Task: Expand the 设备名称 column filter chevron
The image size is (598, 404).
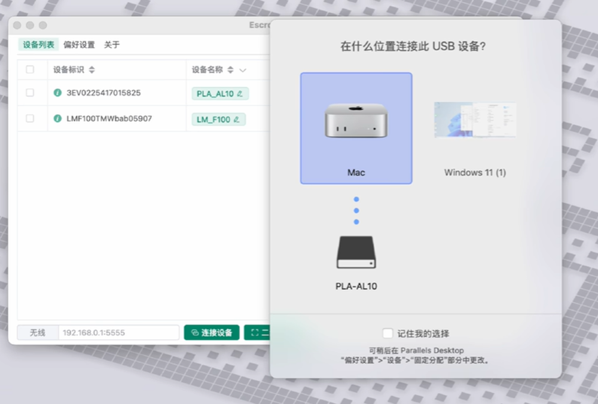Action: (243, 70)
